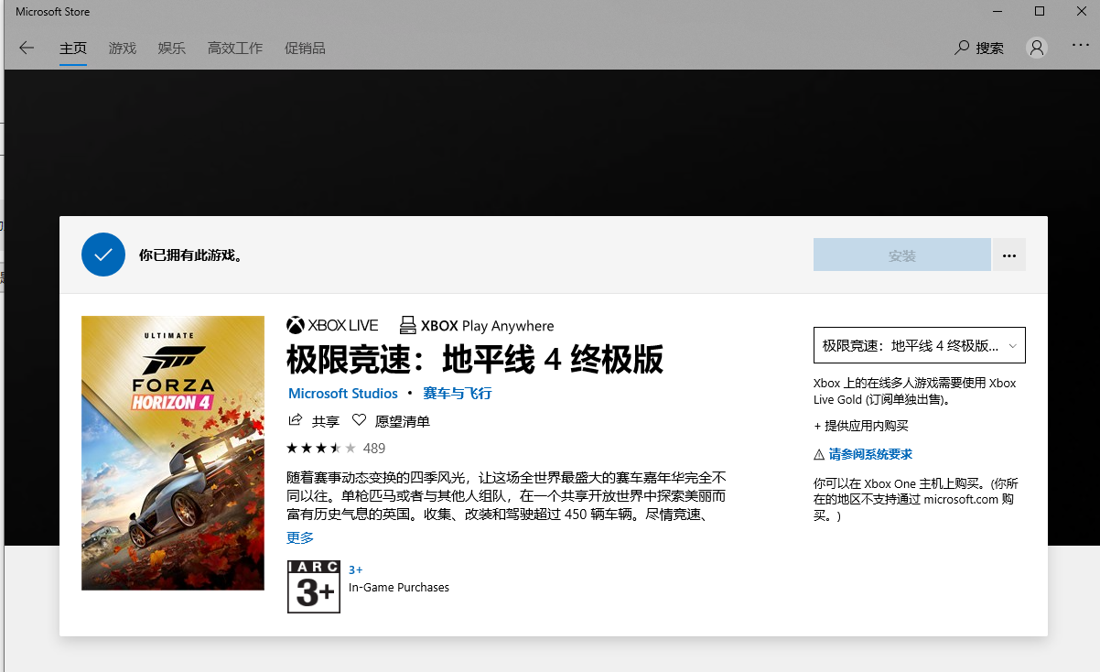The width and height of the screenshot is (1100, 672).
Task: Open the 高效工作 tab
Action: pos(235,48)
